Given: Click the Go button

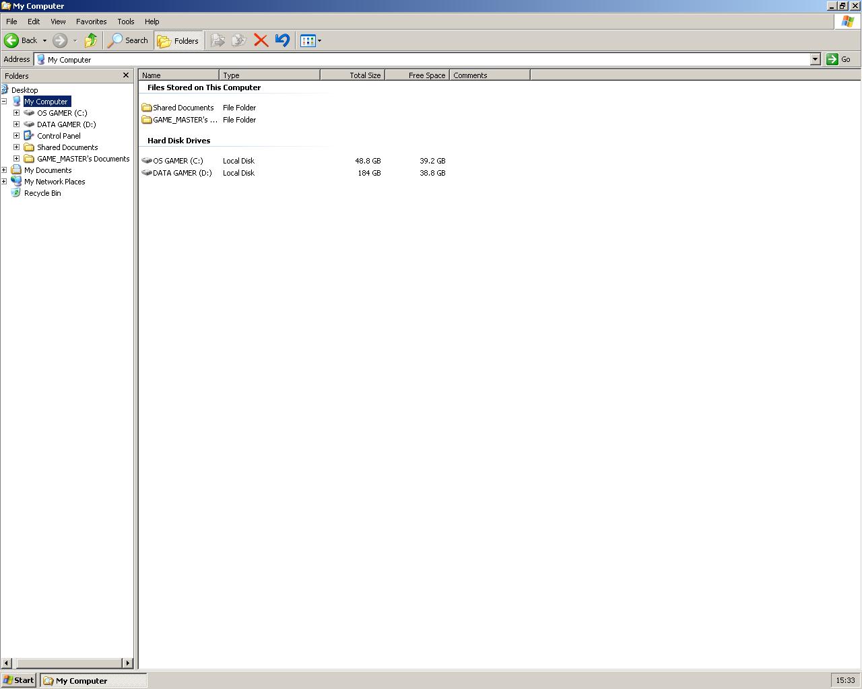Looking at the screenshot, I should click(838, 59).
